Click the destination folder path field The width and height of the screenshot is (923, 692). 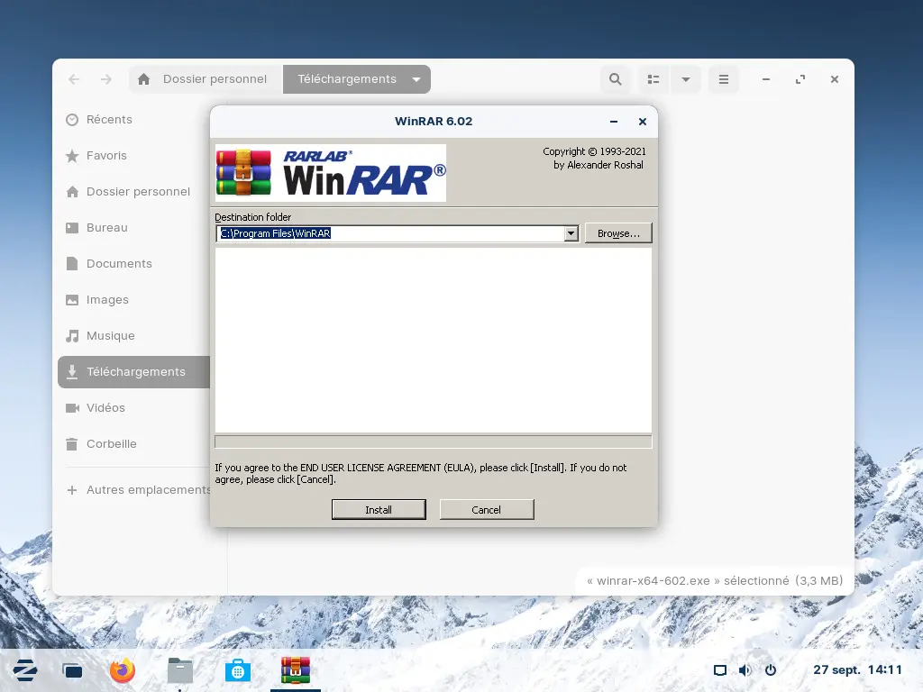[x=389, y=233]
